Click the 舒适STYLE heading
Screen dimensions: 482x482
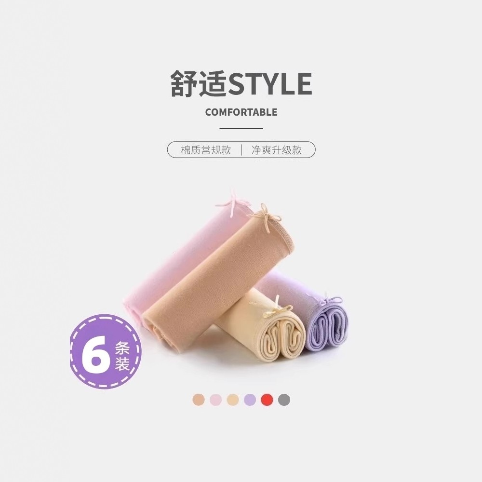pos(241,83)
